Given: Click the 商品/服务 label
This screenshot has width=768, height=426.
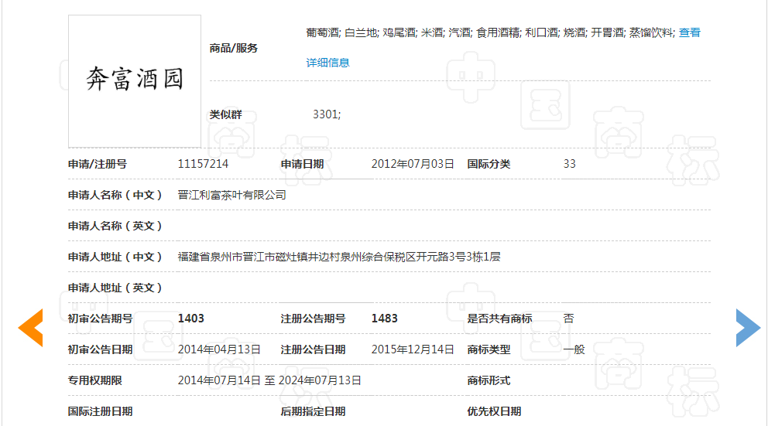Looking at the screenshot, I should click(233, 48).
